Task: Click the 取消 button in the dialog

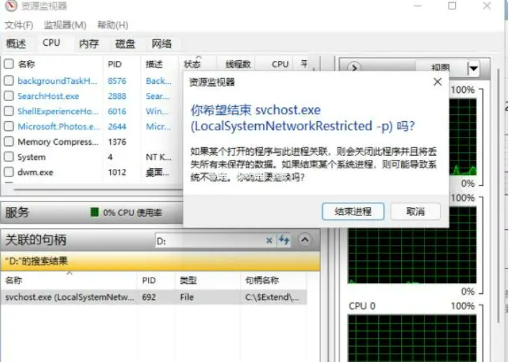Action: click(x=416, y=211)
